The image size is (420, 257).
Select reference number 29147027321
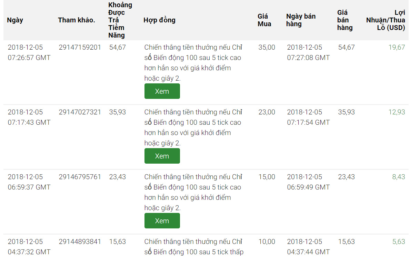[x=80, y=112]
